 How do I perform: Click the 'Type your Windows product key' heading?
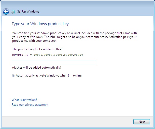click(x=40, y=24)
